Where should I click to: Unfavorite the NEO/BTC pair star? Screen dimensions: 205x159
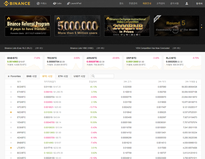(11, 112)
